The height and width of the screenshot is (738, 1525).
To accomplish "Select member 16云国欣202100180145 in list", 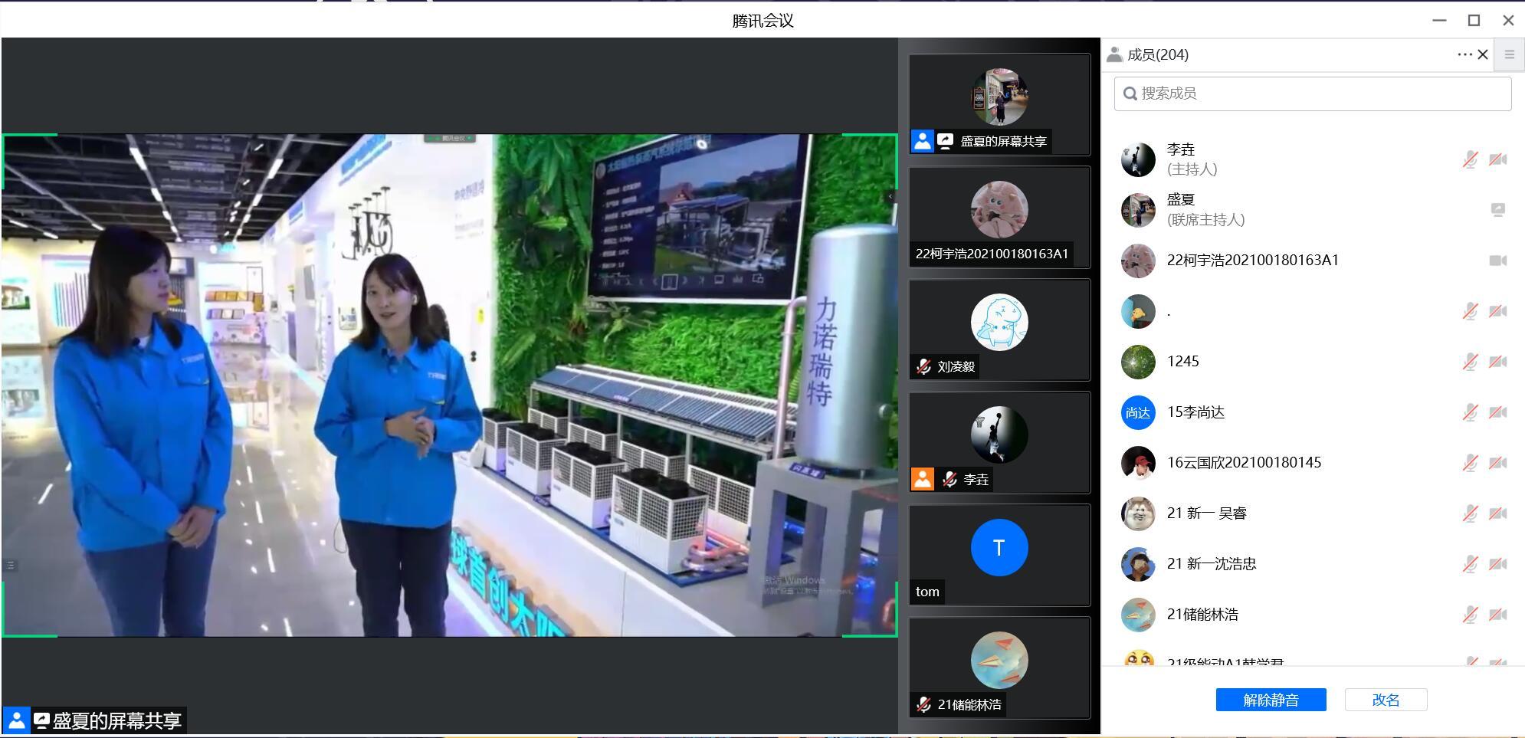I will pos(1313,463).
